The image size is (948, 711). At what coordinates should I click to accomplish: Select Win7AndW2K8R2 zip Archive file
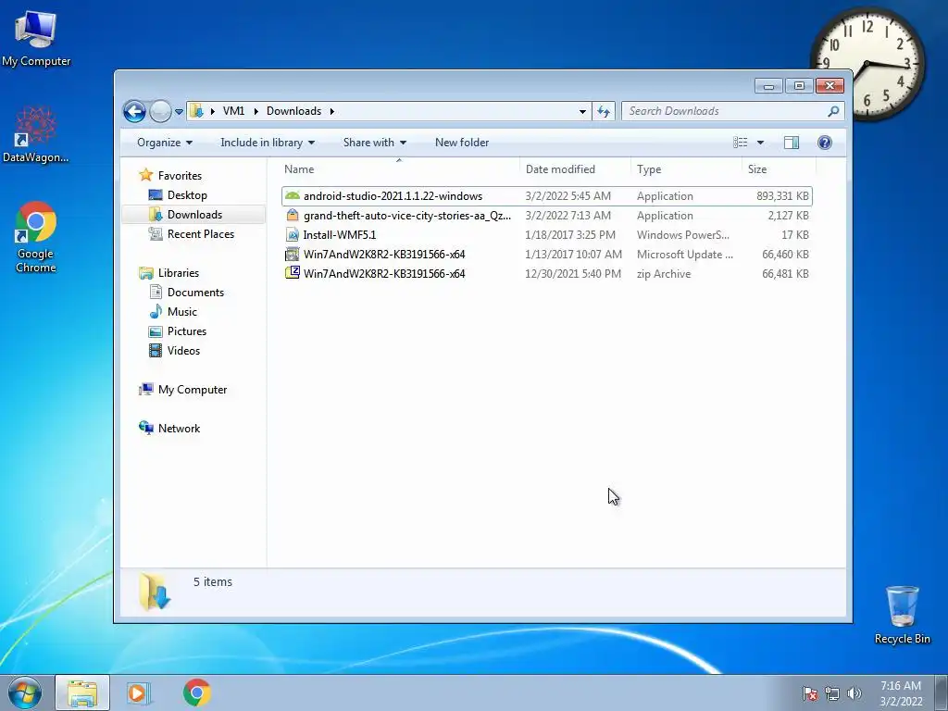546,273
